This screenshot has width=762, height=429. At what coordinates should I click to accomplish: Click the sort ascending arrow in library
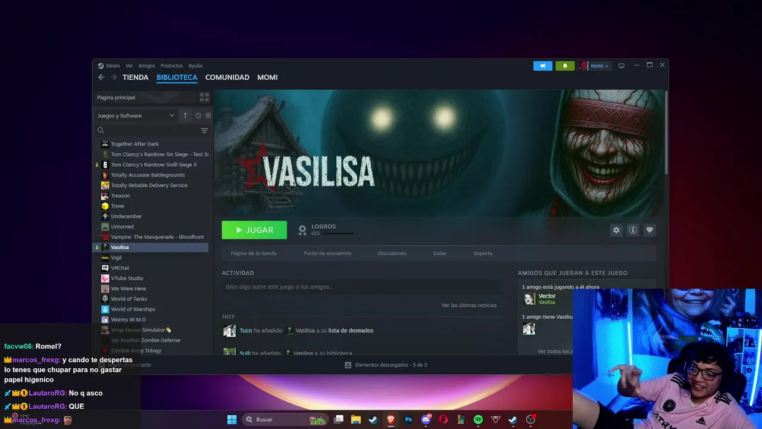pos(185,116)
